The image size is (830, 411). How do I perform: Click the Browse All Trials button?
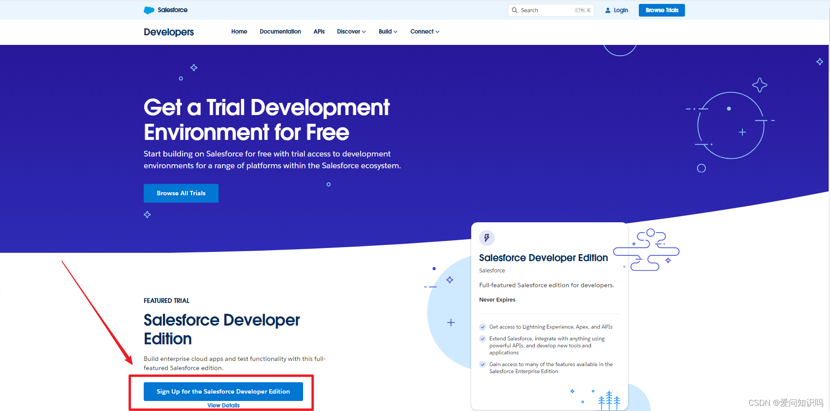coord(181,193)
